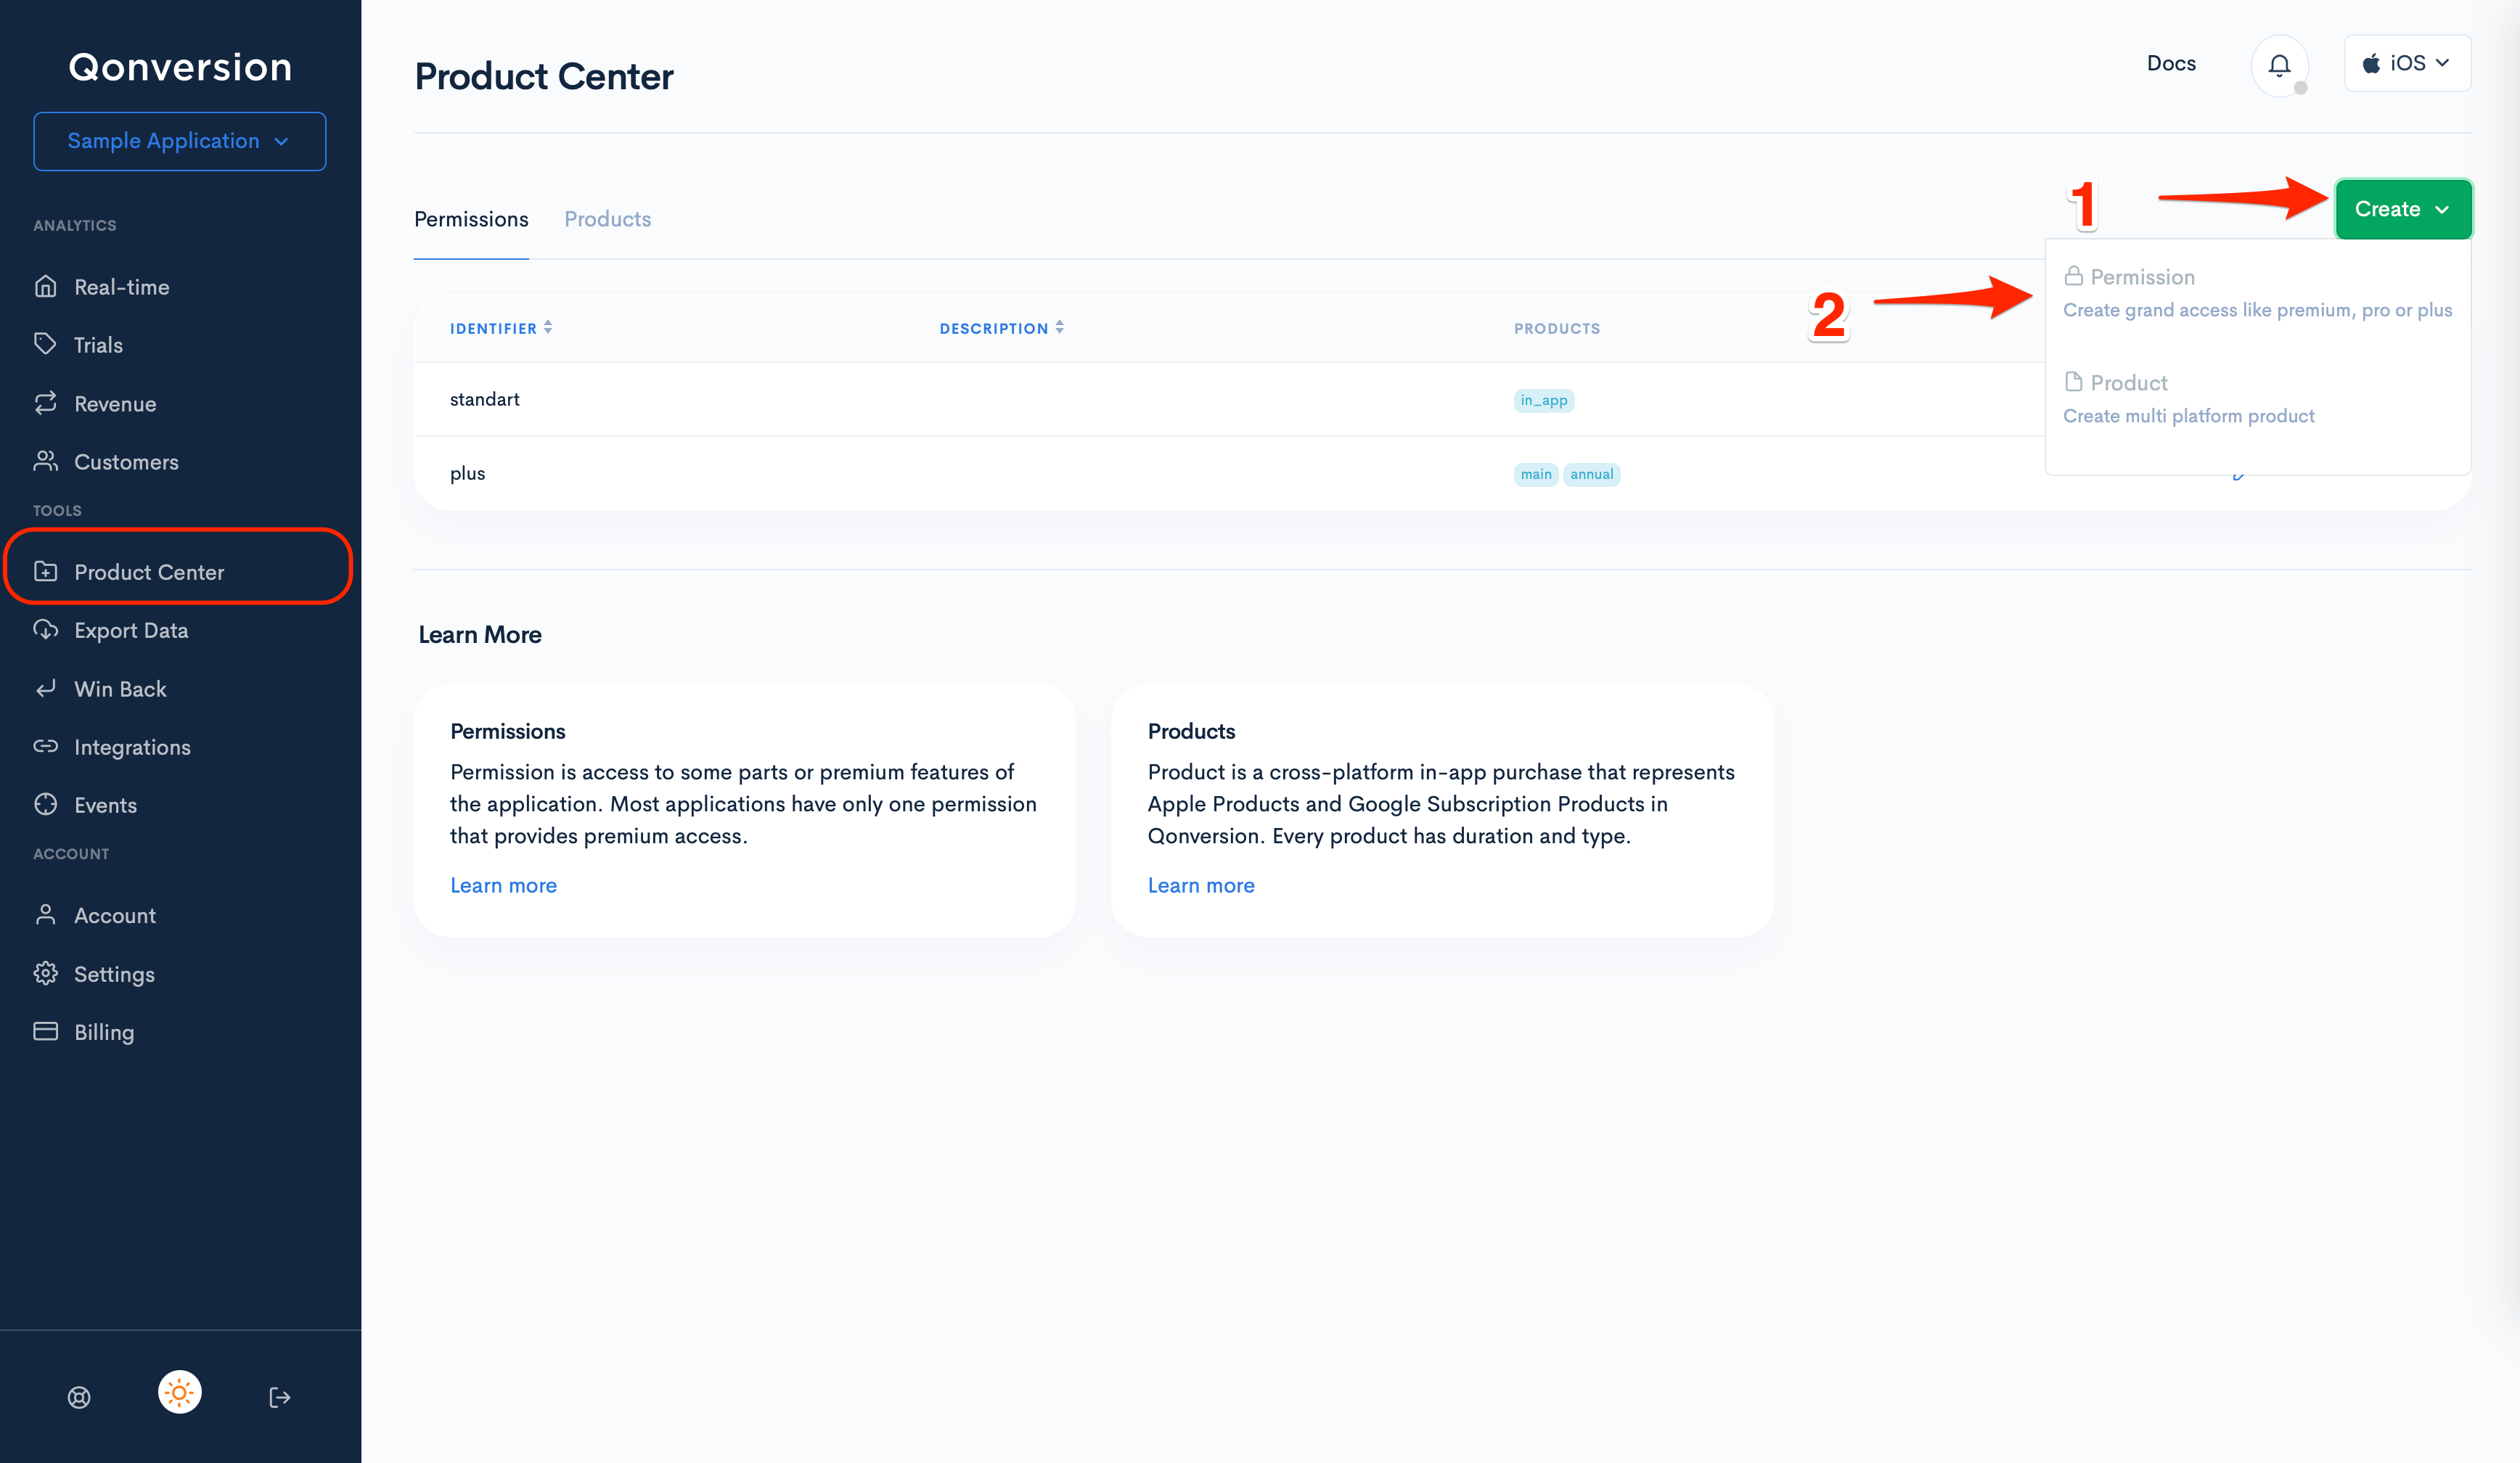Open the Trials page
The height and width of the screenshot is (1463, 2520).
point(98,345)
